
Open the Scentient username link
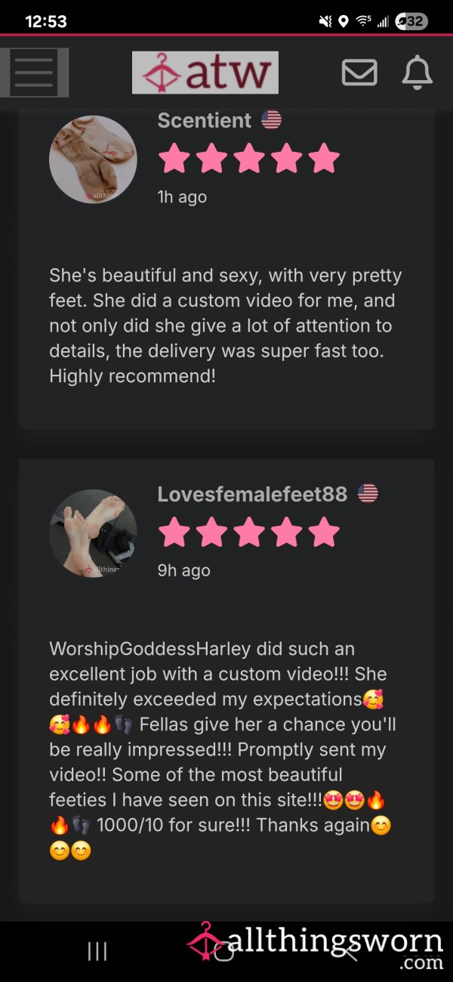[204, 120]
